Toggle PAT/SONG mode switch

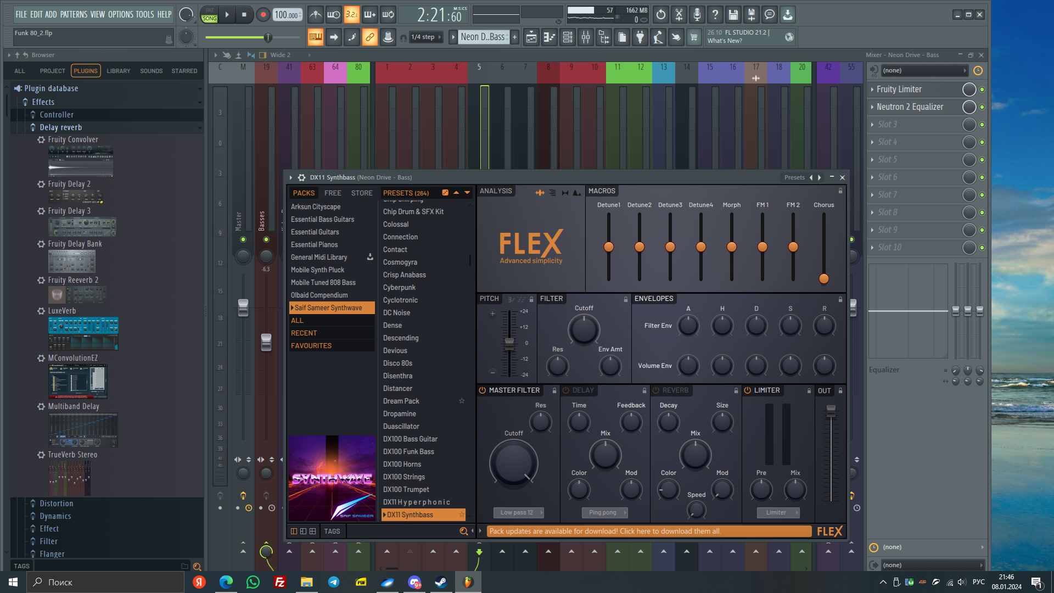(209, 15)
